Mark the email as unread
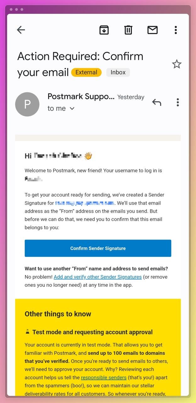 [x=152, y=30]
